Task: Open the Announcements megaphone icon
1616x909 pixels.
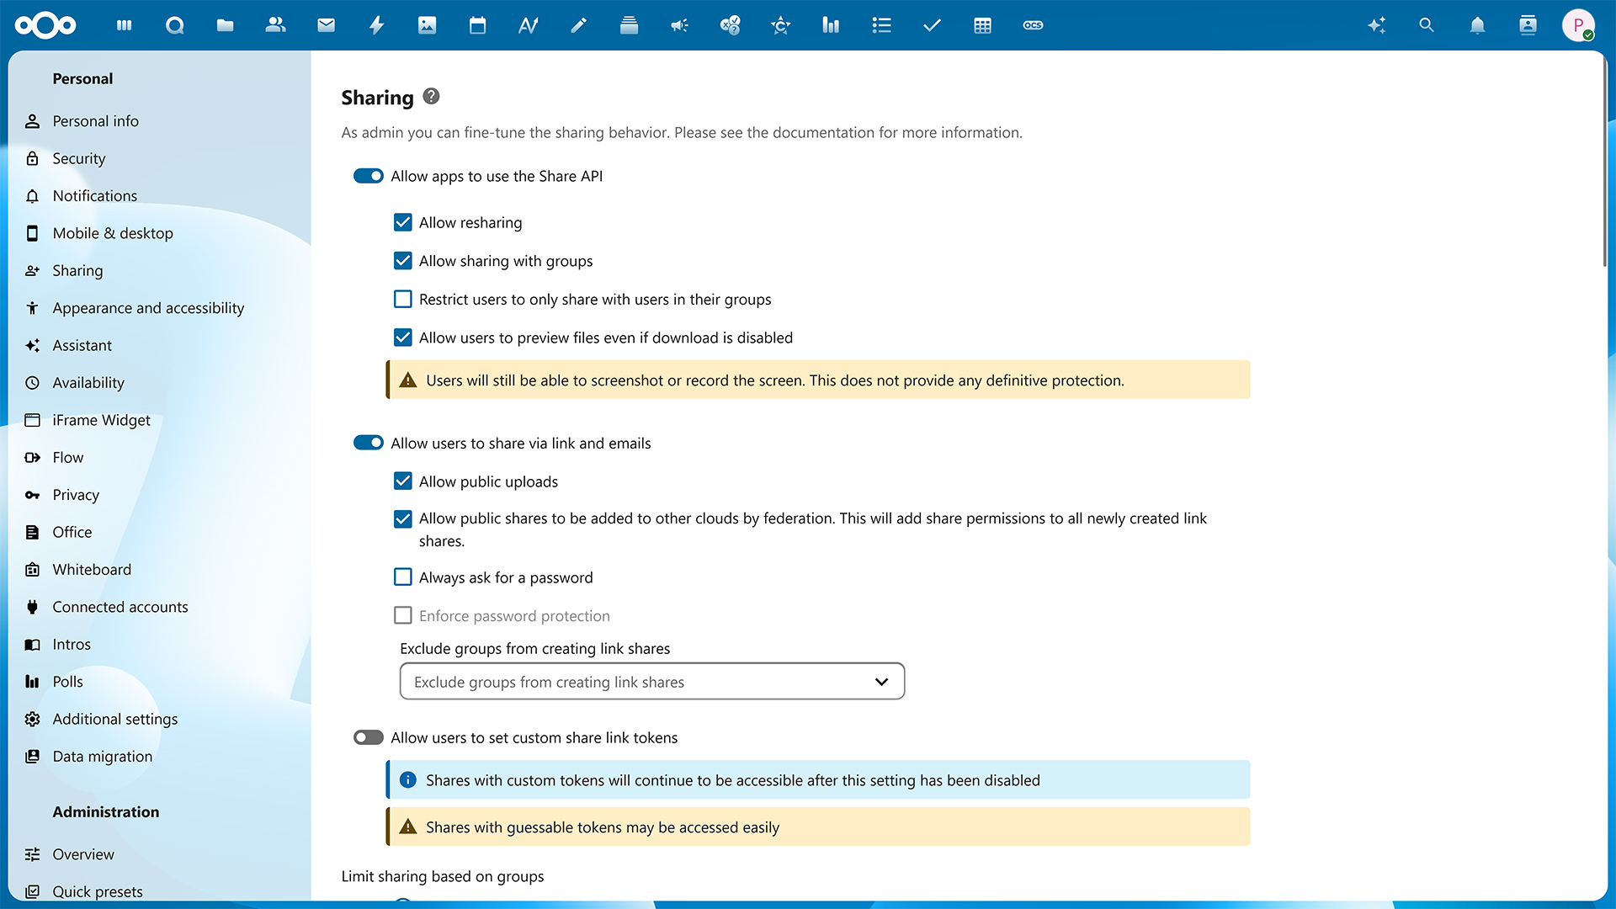Action: coord(679,25)
